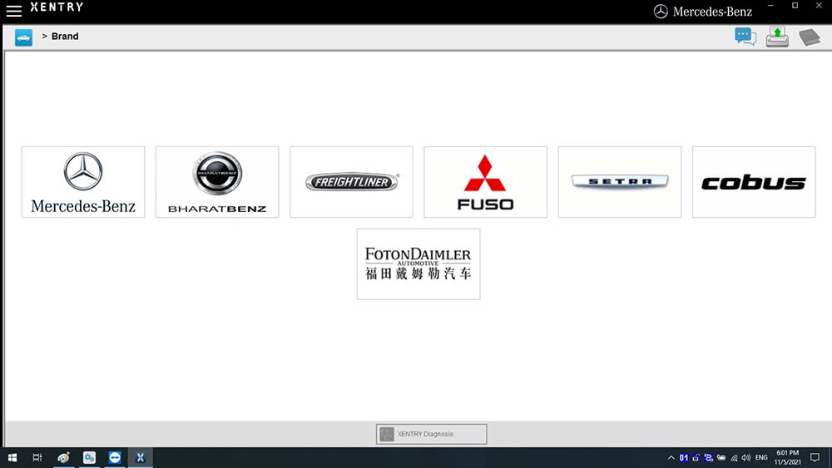Screen dimensions: 832x468
Task: Select the Foton Daimler Automotive tile
Action: click(418, 264)
